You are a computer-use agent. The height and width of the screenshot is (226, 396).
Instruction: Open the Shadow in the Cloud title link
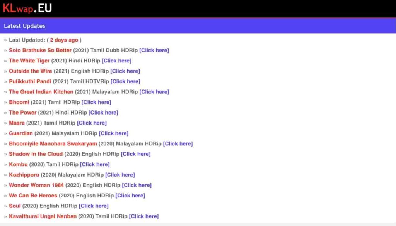pos(36,154)
